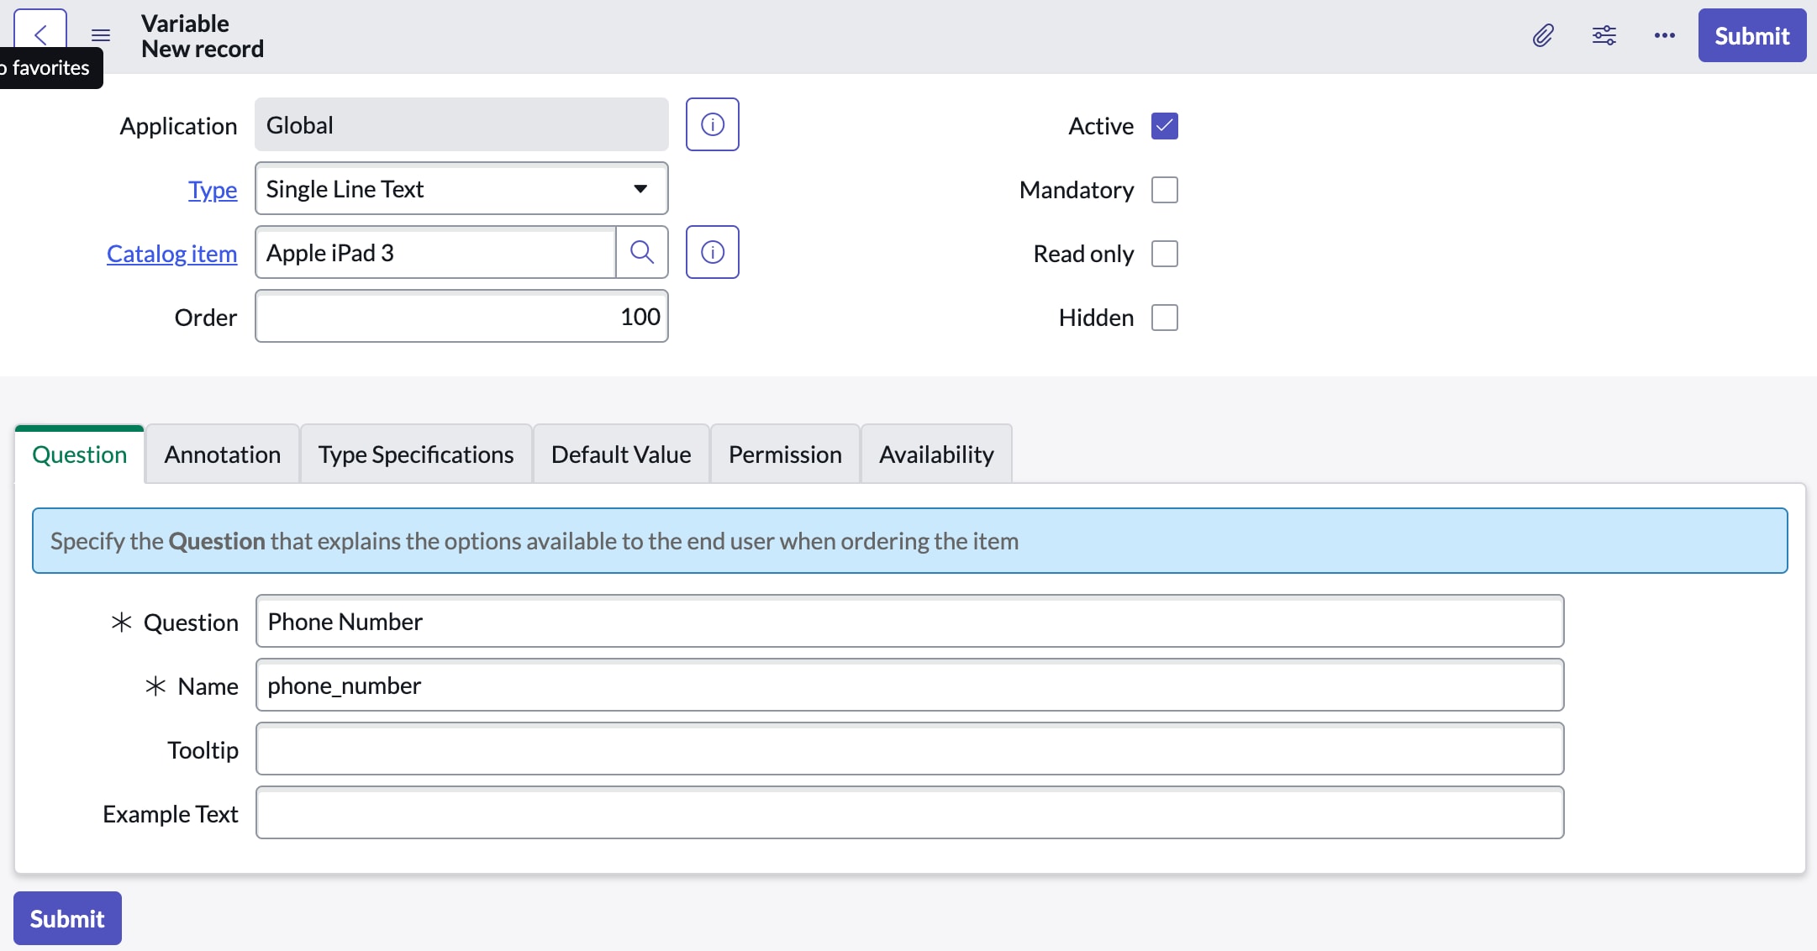Toggle the Read only checkbox
This screenshot has height=951, width=1817.
pos(1165,254)
